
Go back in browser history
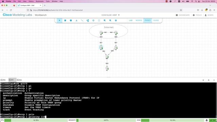tap(3, 10)
